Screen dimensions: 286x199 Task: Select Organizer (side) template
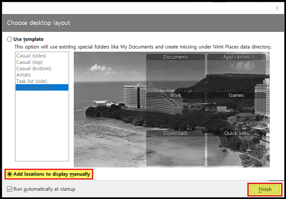pos(42,87)
